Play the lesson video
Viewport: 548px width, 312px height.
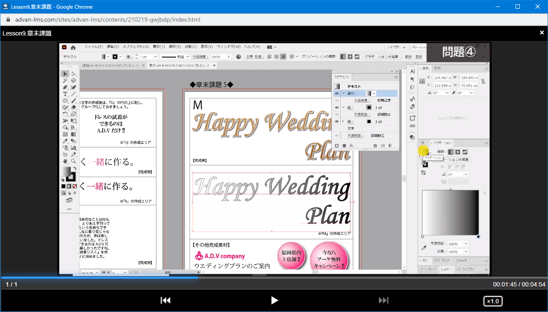(274, 300)
